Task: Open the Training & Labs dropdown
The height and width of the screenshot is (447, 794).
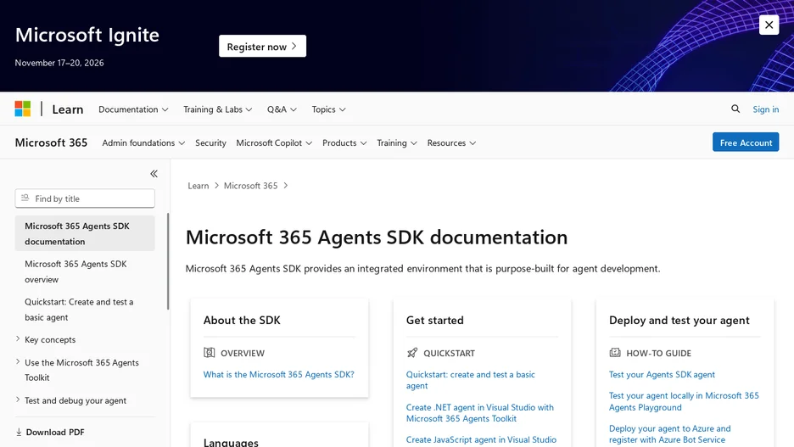Action: pos(218,109)
